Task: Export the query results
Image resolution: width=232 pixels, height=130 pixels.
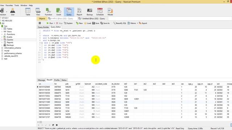Action: click(x=143, y=23)
